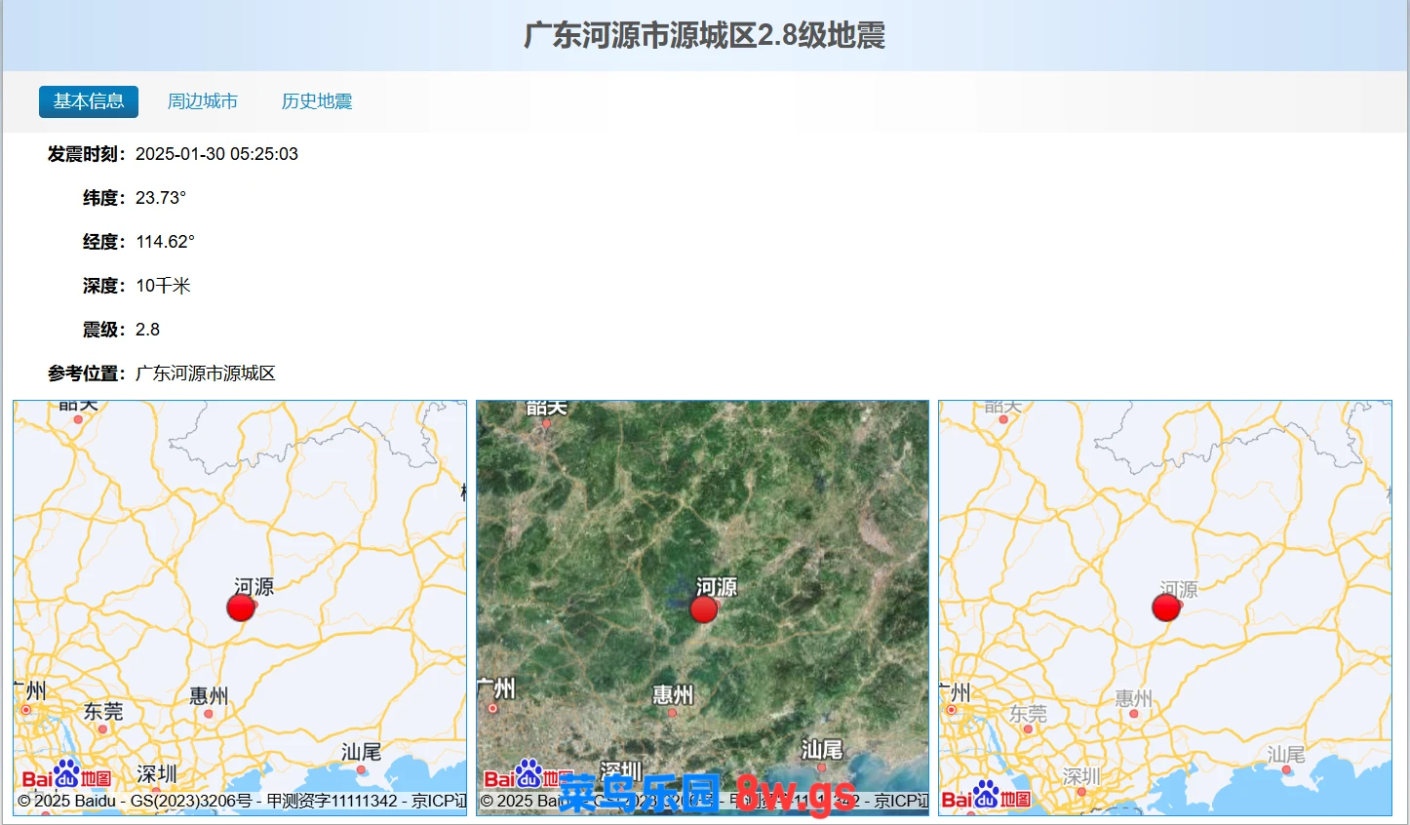Click the magnitude value 2.8
1410x825 pixels.
147,330
